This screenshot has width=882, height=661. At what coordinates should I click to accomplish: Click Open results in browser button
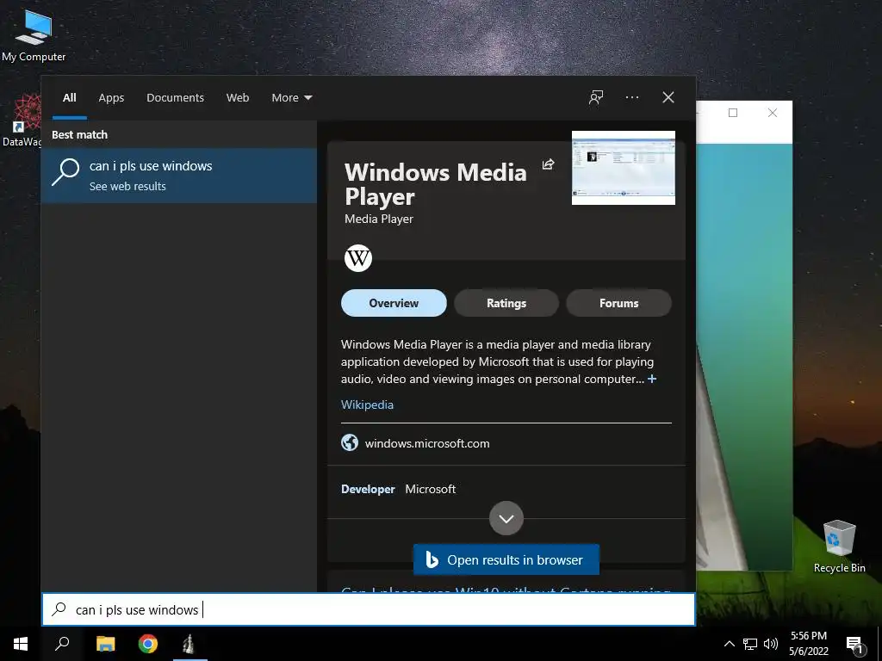pyautogui.click(x=506, y=559)
